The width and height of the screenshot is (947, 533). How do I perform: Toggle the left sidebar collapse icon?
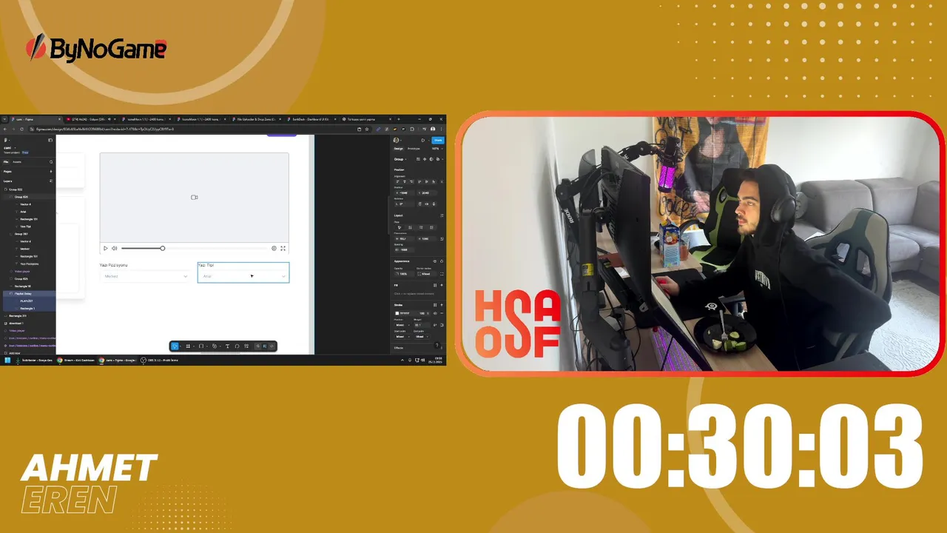coord(50,140)
